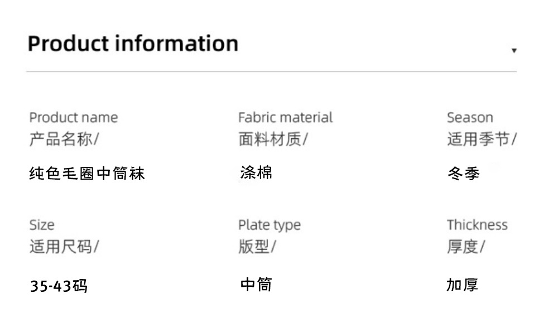Click the season value 冬季
558x313 pixels.
(464, 174)
